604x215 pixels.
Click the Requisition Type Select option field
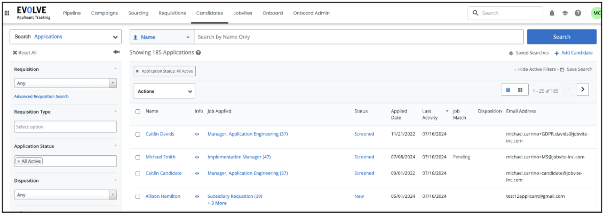coord(66,127)
